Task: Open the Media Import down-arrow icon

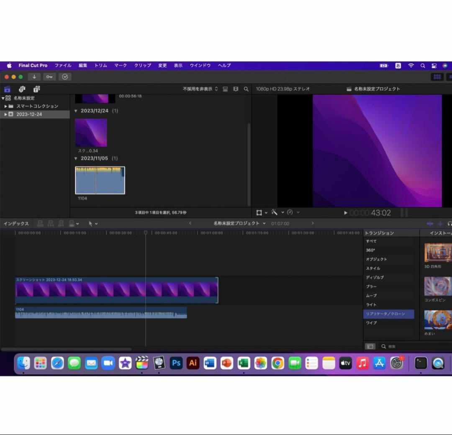Action: coord(34,77)
